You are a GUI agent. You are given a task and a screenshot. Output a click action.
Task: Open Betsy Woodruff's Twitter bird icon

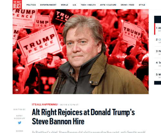(20, 123)
